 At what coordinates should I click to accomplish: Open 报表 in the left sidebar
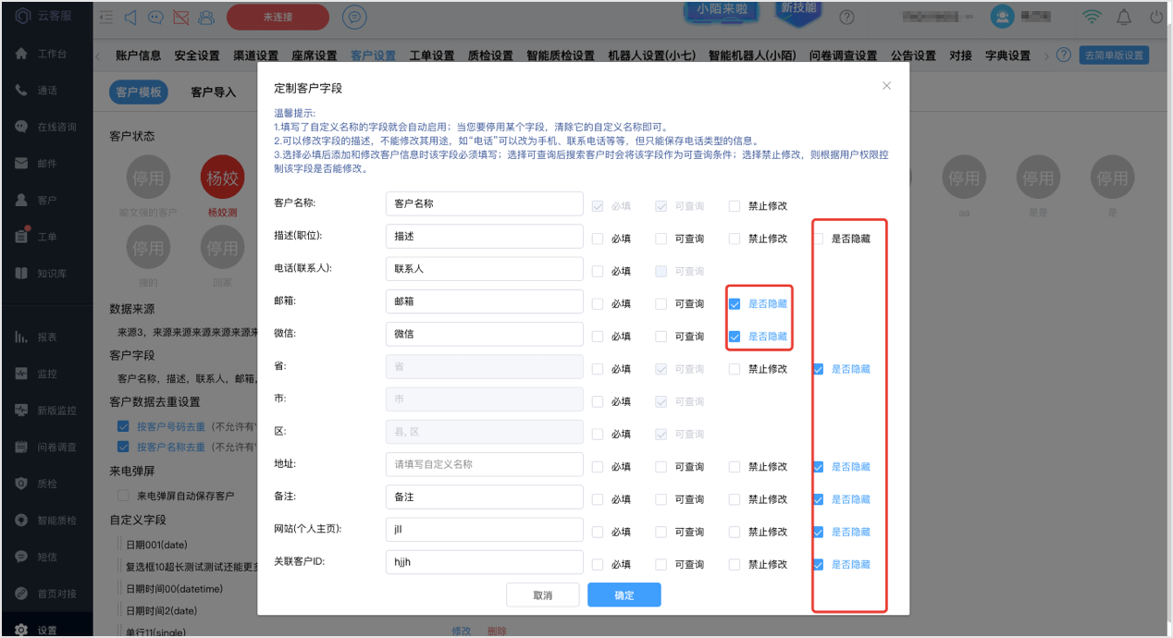(x=46, y=337)
